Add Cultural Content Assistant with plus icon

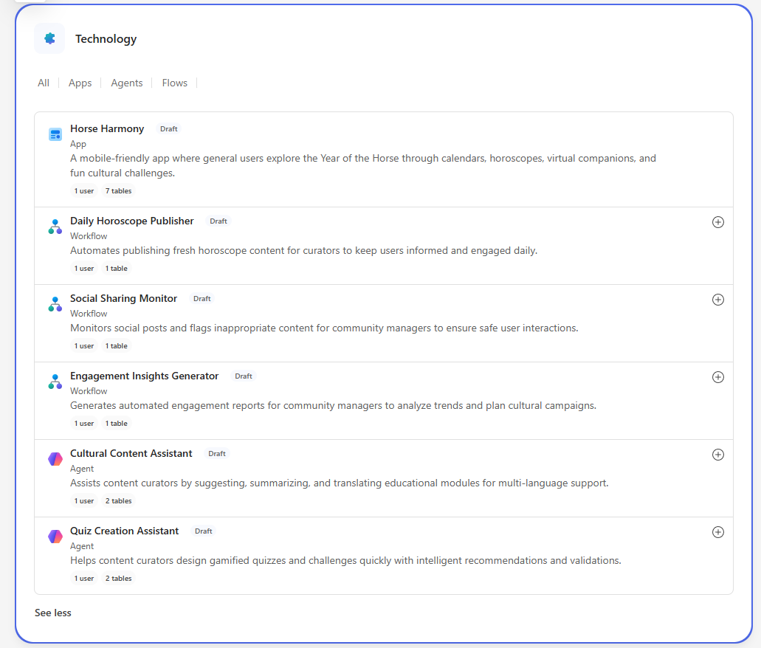click(717, 455)
